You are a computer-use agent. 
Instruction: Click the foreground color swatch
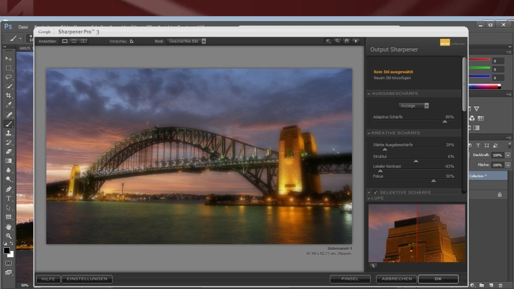coord(7,251)
